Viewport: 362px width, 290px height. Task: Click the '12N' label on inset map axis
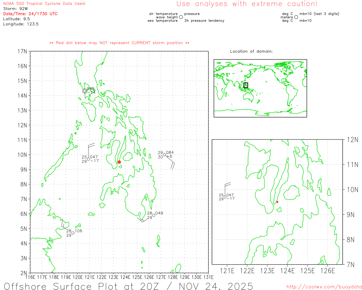tap(353, 140)
